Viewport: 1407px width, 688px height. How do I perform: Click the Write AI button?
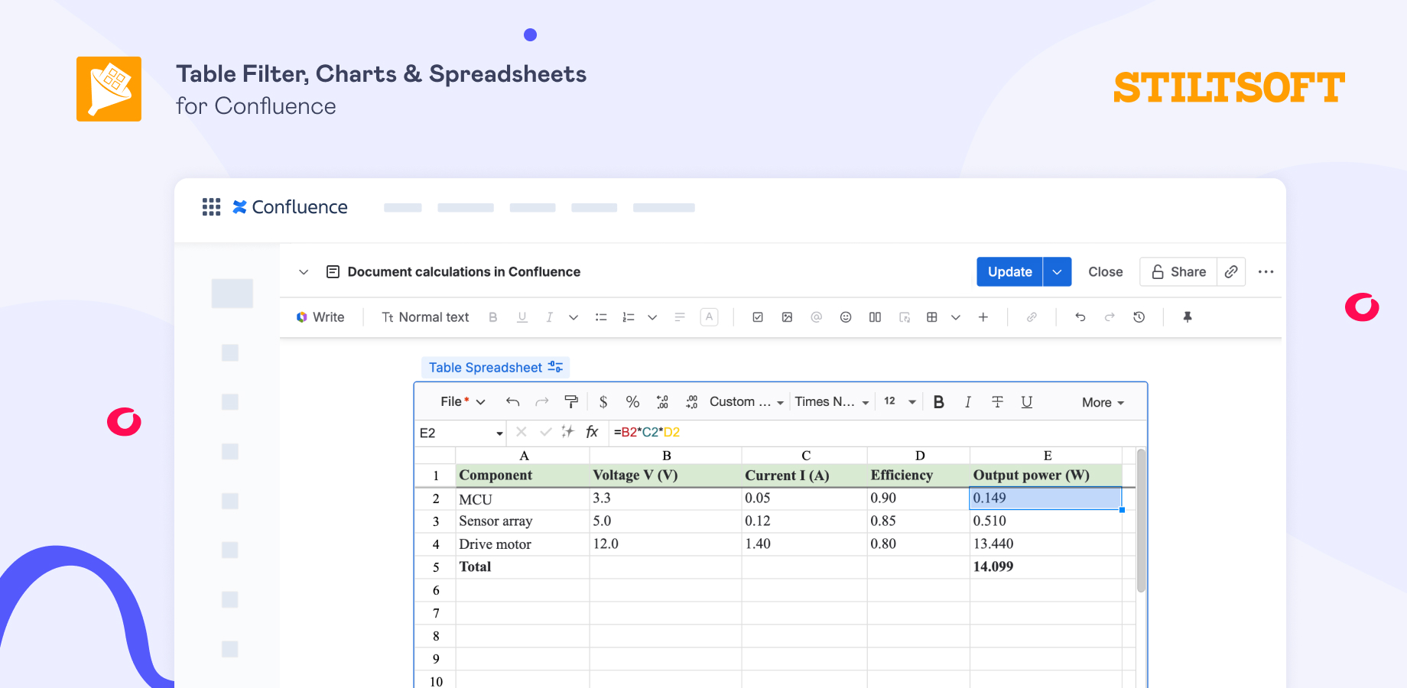[320, 317]
